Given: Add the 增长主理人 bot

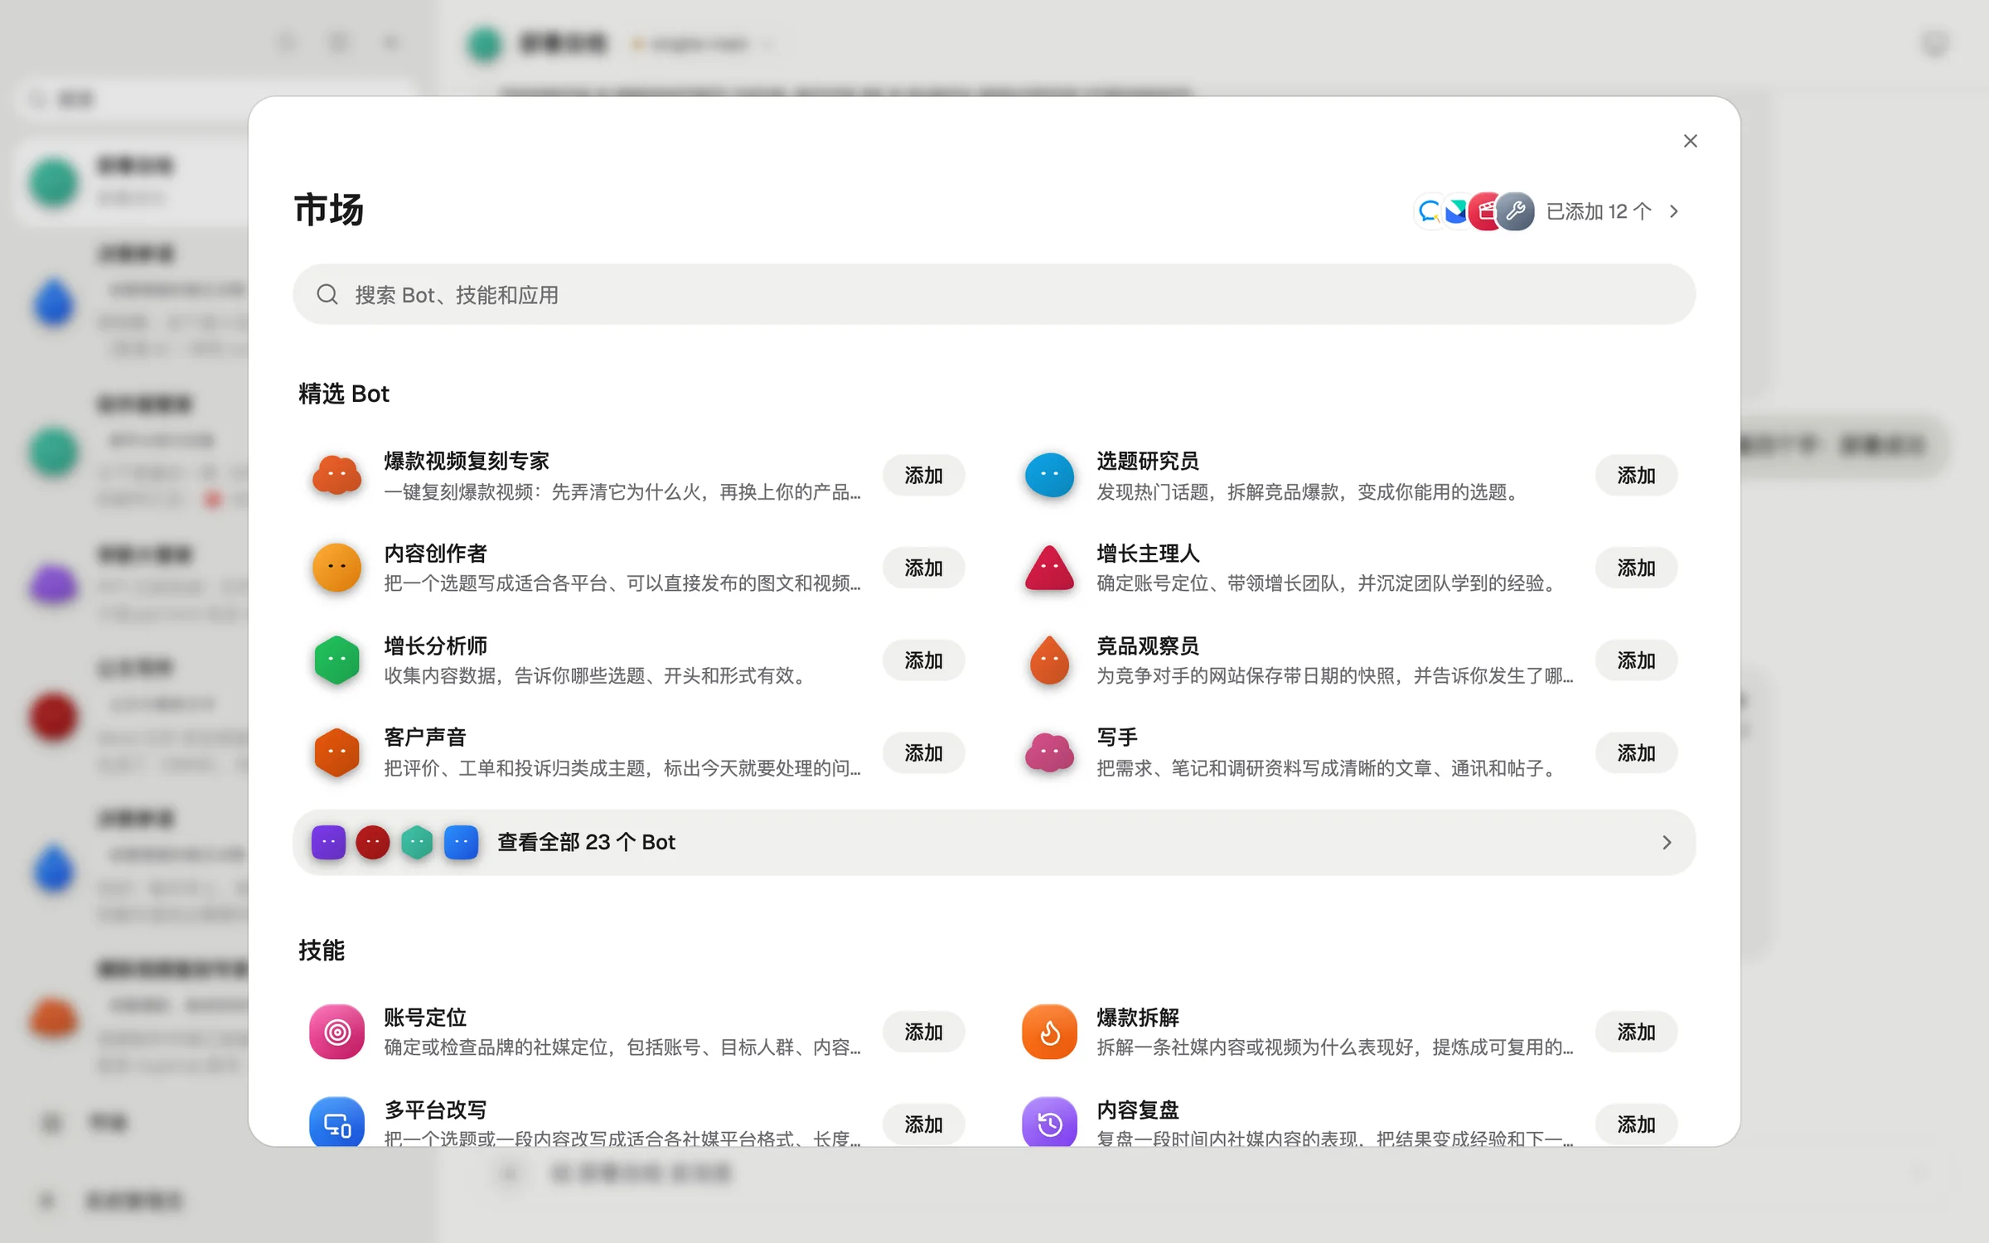Looking at the screenshot, I should (x=1636, y=568).
